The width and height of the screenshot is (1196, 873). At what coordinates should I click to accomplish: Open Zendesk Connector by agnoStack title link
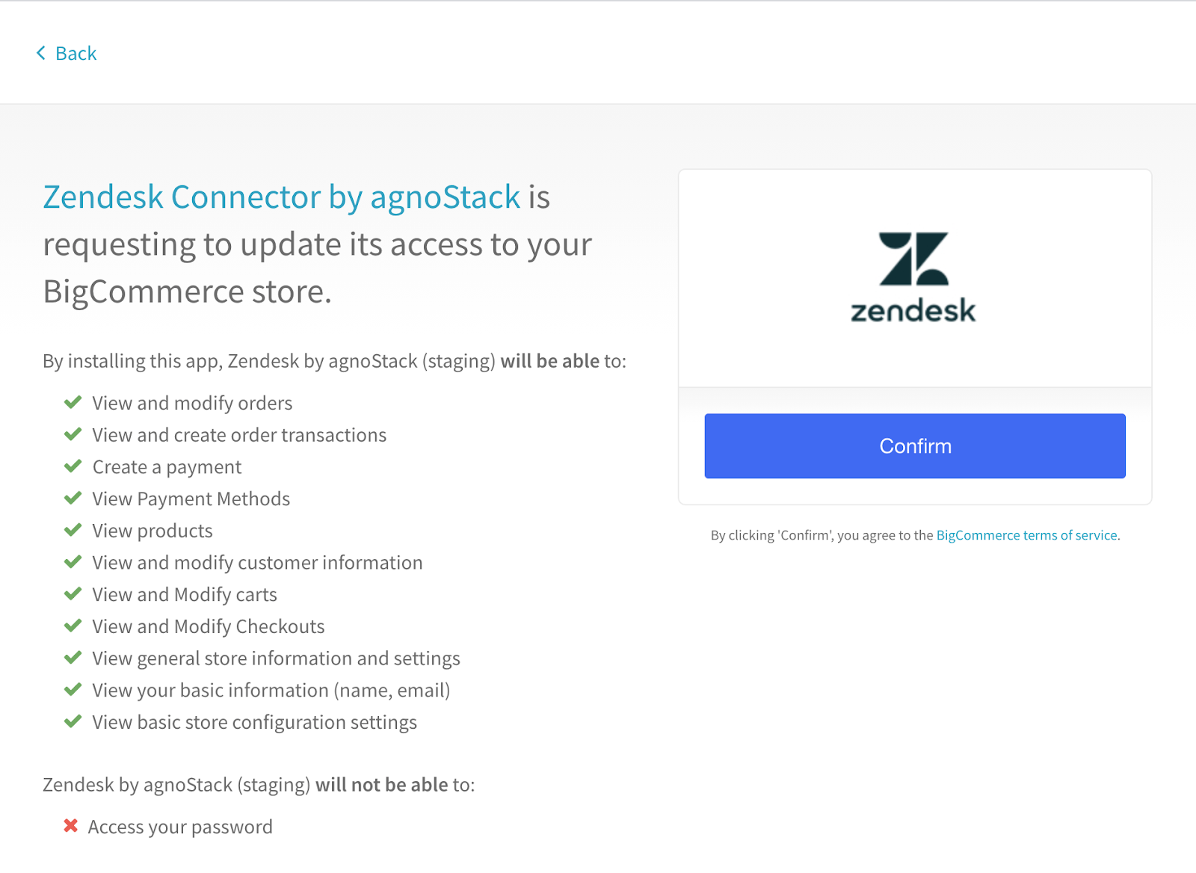pyautogui.click(x=281, y=197)
